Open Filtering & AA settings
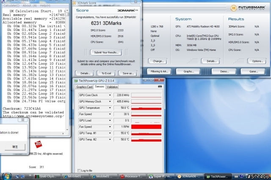 [159, 72]
